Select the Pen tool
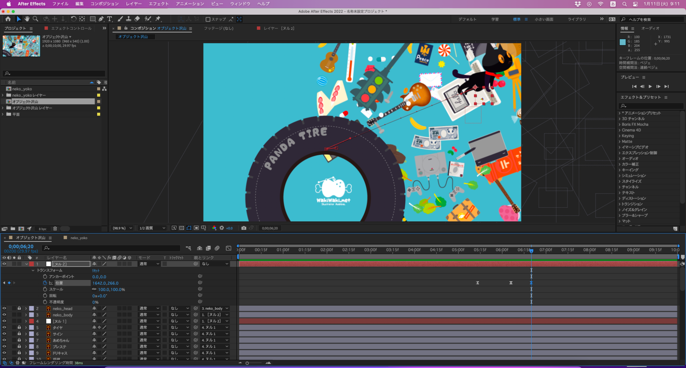Screen dimensions: 686x368 coord(101,19)
